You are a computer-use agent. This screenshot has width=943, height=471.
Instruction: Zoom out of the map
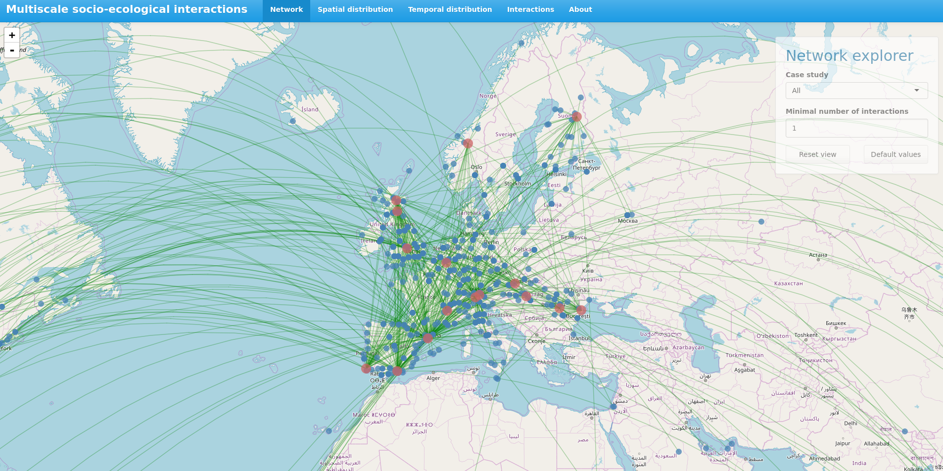[x=12, y=50]
